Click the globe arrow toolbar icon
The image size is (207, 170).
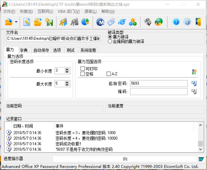click(159, 22)
